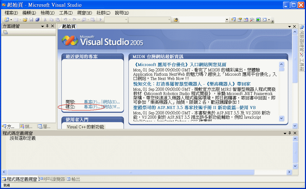
Task: Switch to the 類... bottom tab
Action: click(26, 127)
